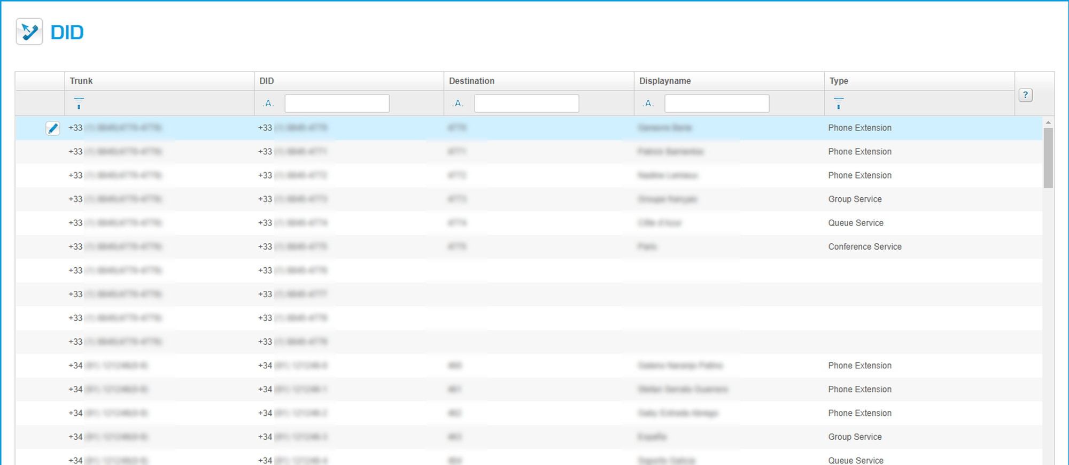
Task: Focus the Displayname filter text box
Action: (717, 104)
